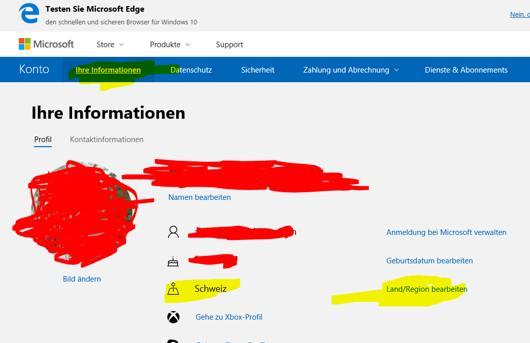Viewport: 530px width, 343px height.
Task: Go to the Sicherheit section
Action: pyautogui.click(x=257, y=70)
